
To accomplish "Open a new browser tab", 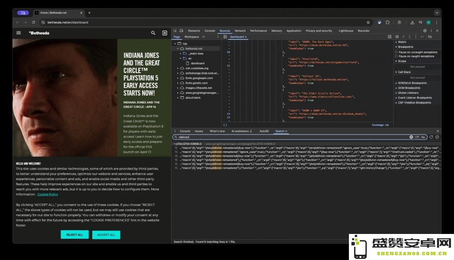I will click(89, 13).
